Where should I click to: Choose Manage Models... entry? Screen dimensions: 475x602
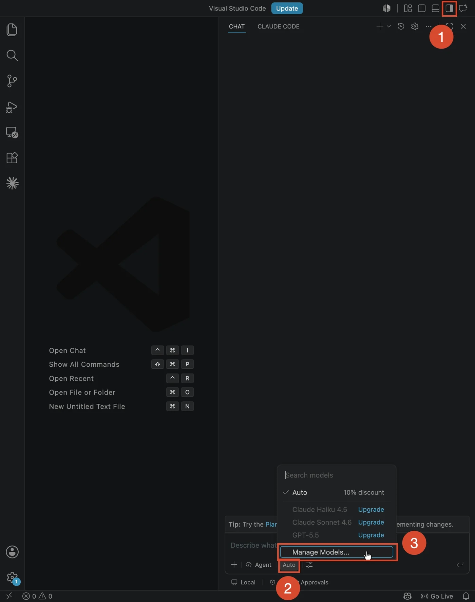point(337,552)
